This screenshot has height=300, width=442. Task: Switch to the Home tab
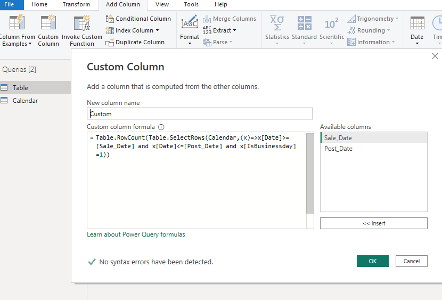[39, 4]
